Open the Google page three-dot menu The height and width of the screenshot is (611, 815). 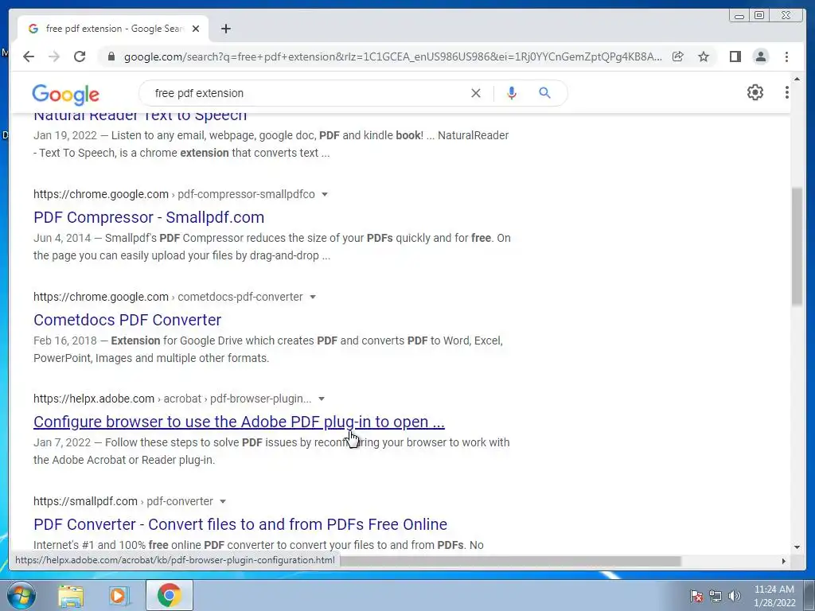coord(787,92)
